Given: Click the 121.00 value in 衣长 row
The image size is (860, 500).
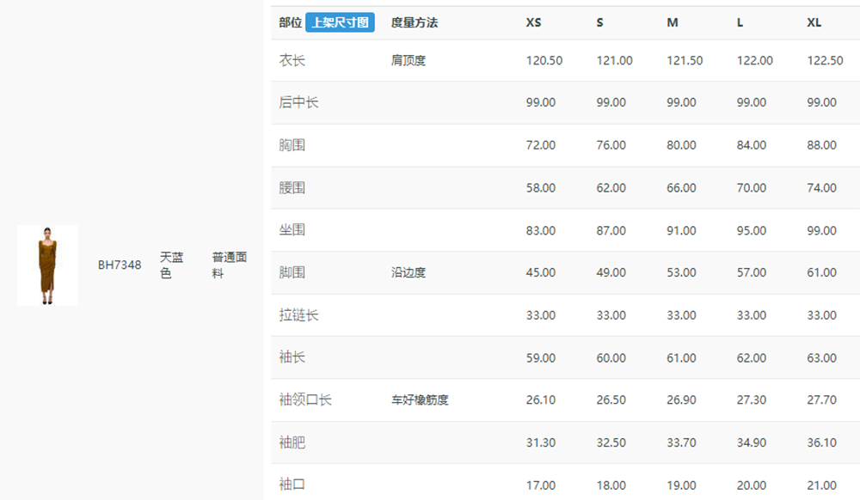Looking at the screenshot, I should tap(614, 60).
